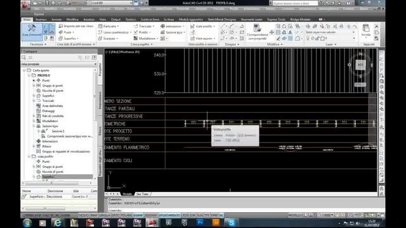Switch to the Modello layout tab

[127, 194]
